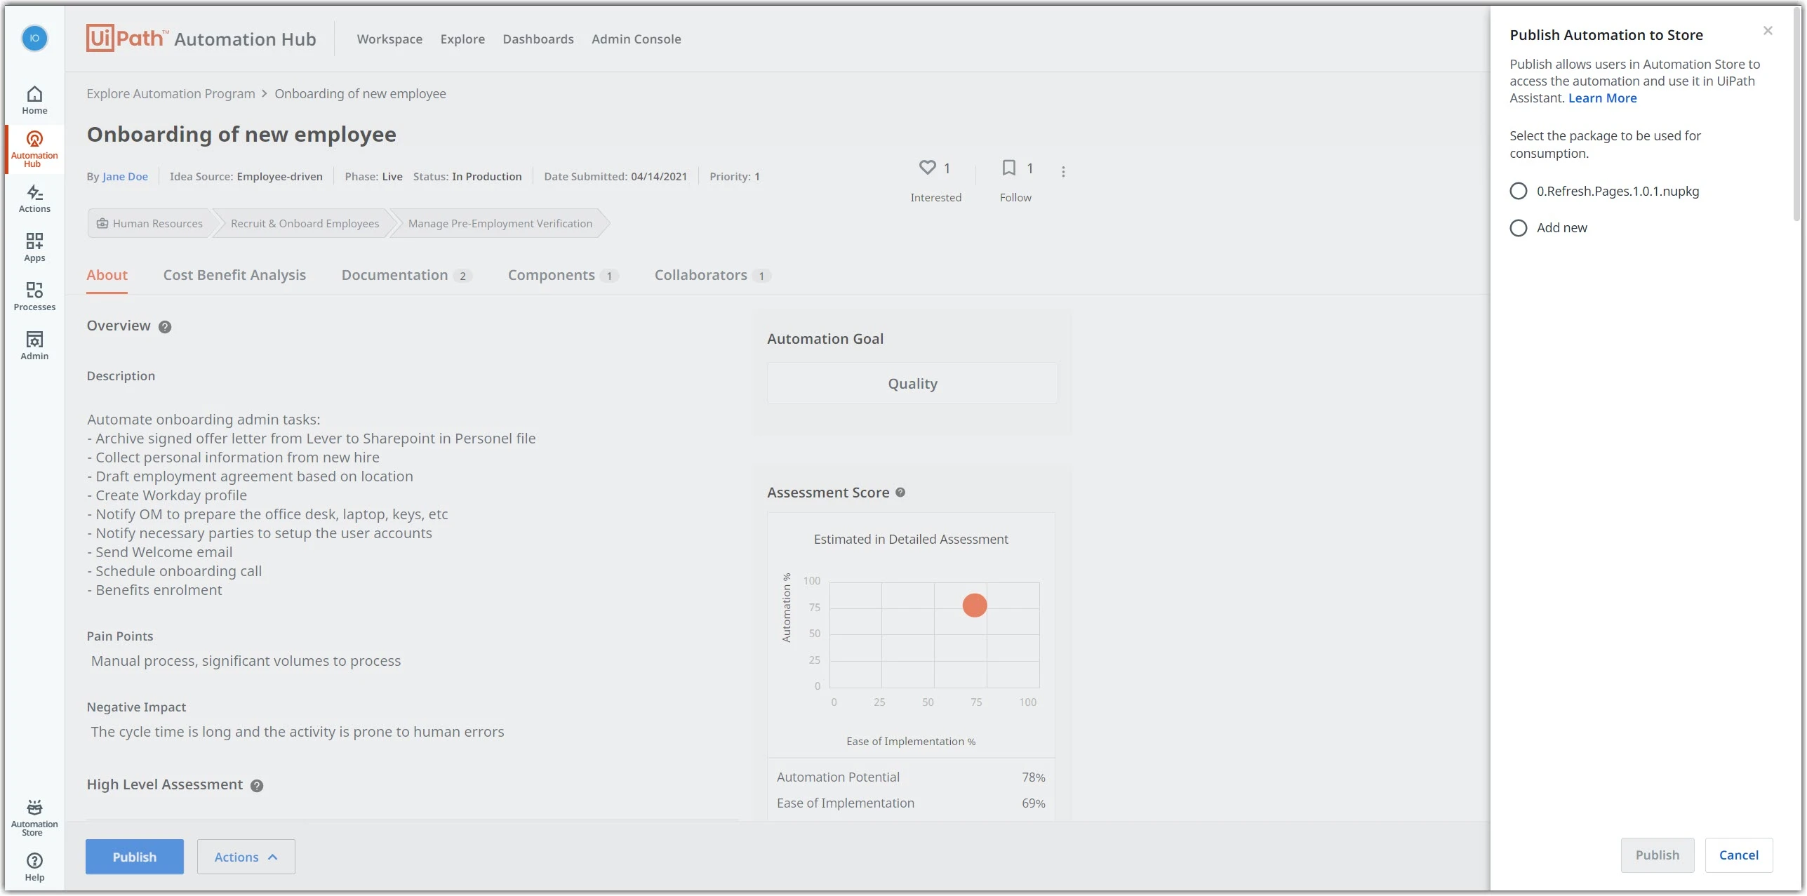1807x896 pixels.
Task: Click the High Level Assessment help icon
Action: (x=257, y=786)
